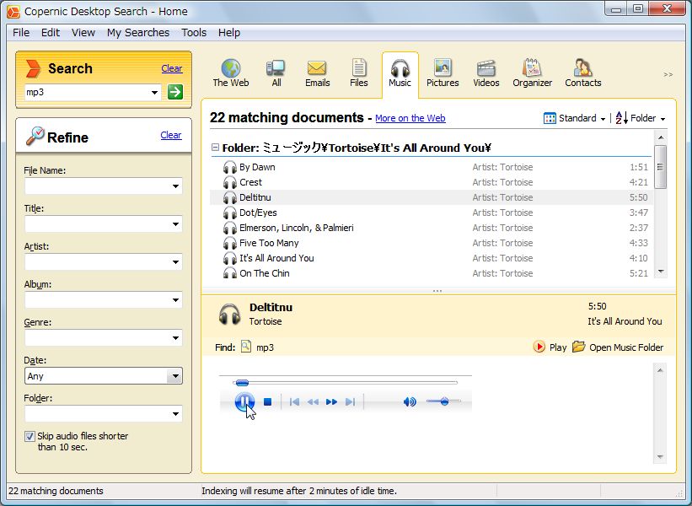Click the headphones icon beside On The Chin
The width and height of the screenshot is (692, 506).
230,273
